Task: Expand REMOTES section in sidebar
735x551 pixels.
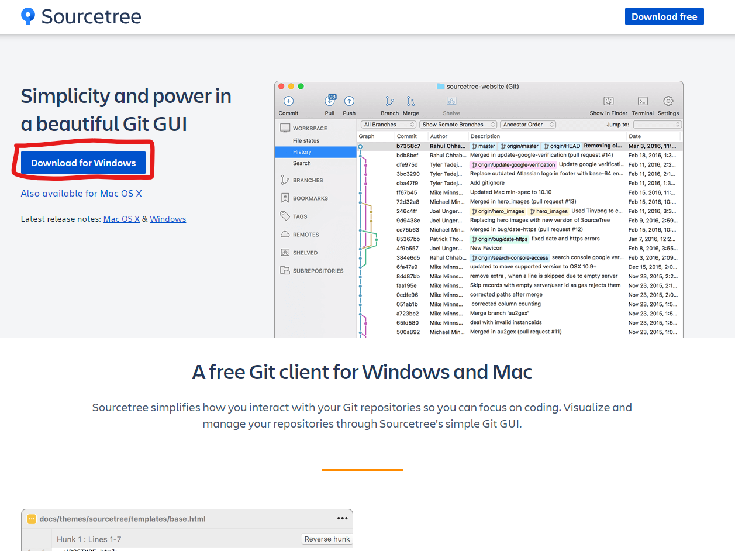Action: [x=306, y=235]
